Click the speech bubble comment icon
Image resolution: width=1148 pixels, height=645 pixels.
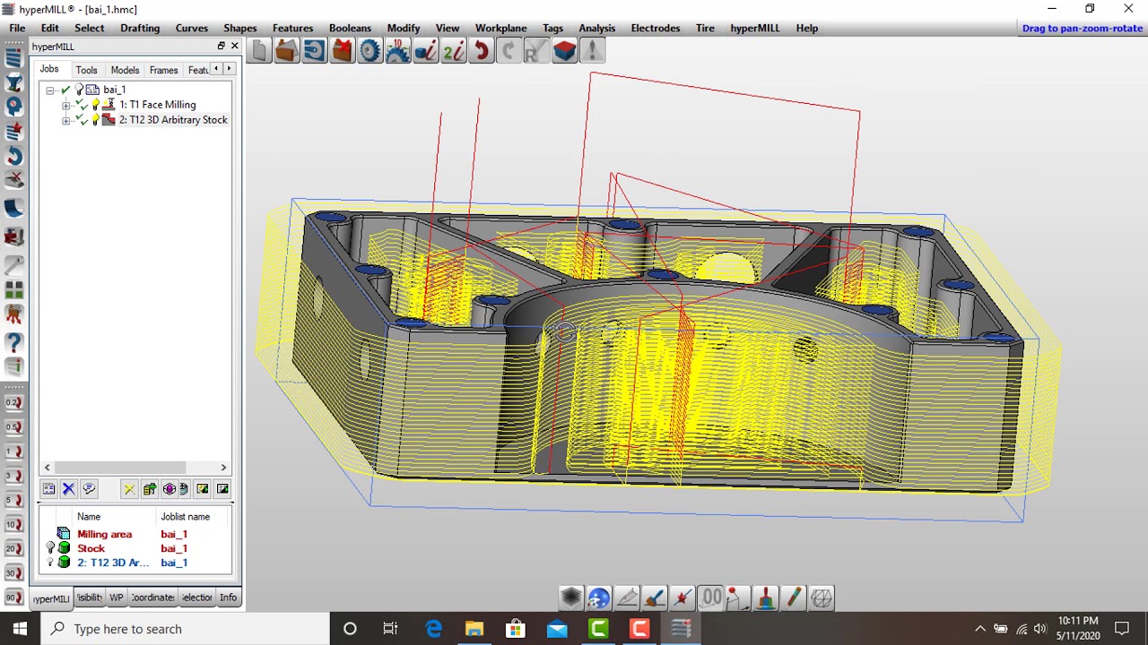(x=88, y=489)
